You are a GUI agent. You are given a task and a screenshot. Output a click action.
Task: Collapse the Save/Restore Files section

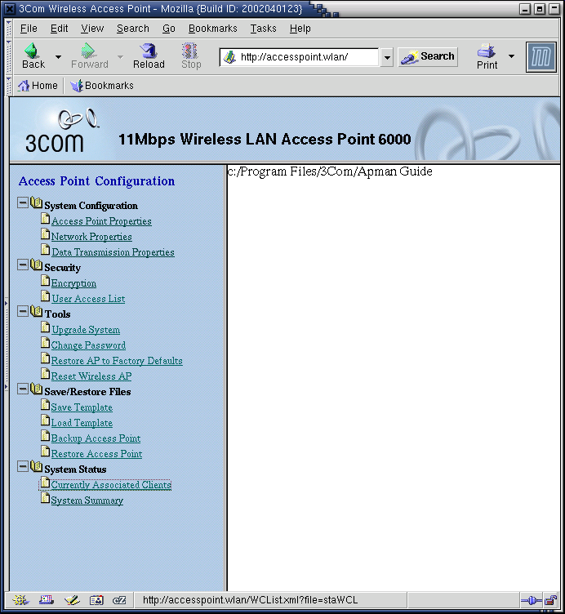pyautogui.click(x=23, y=389)
